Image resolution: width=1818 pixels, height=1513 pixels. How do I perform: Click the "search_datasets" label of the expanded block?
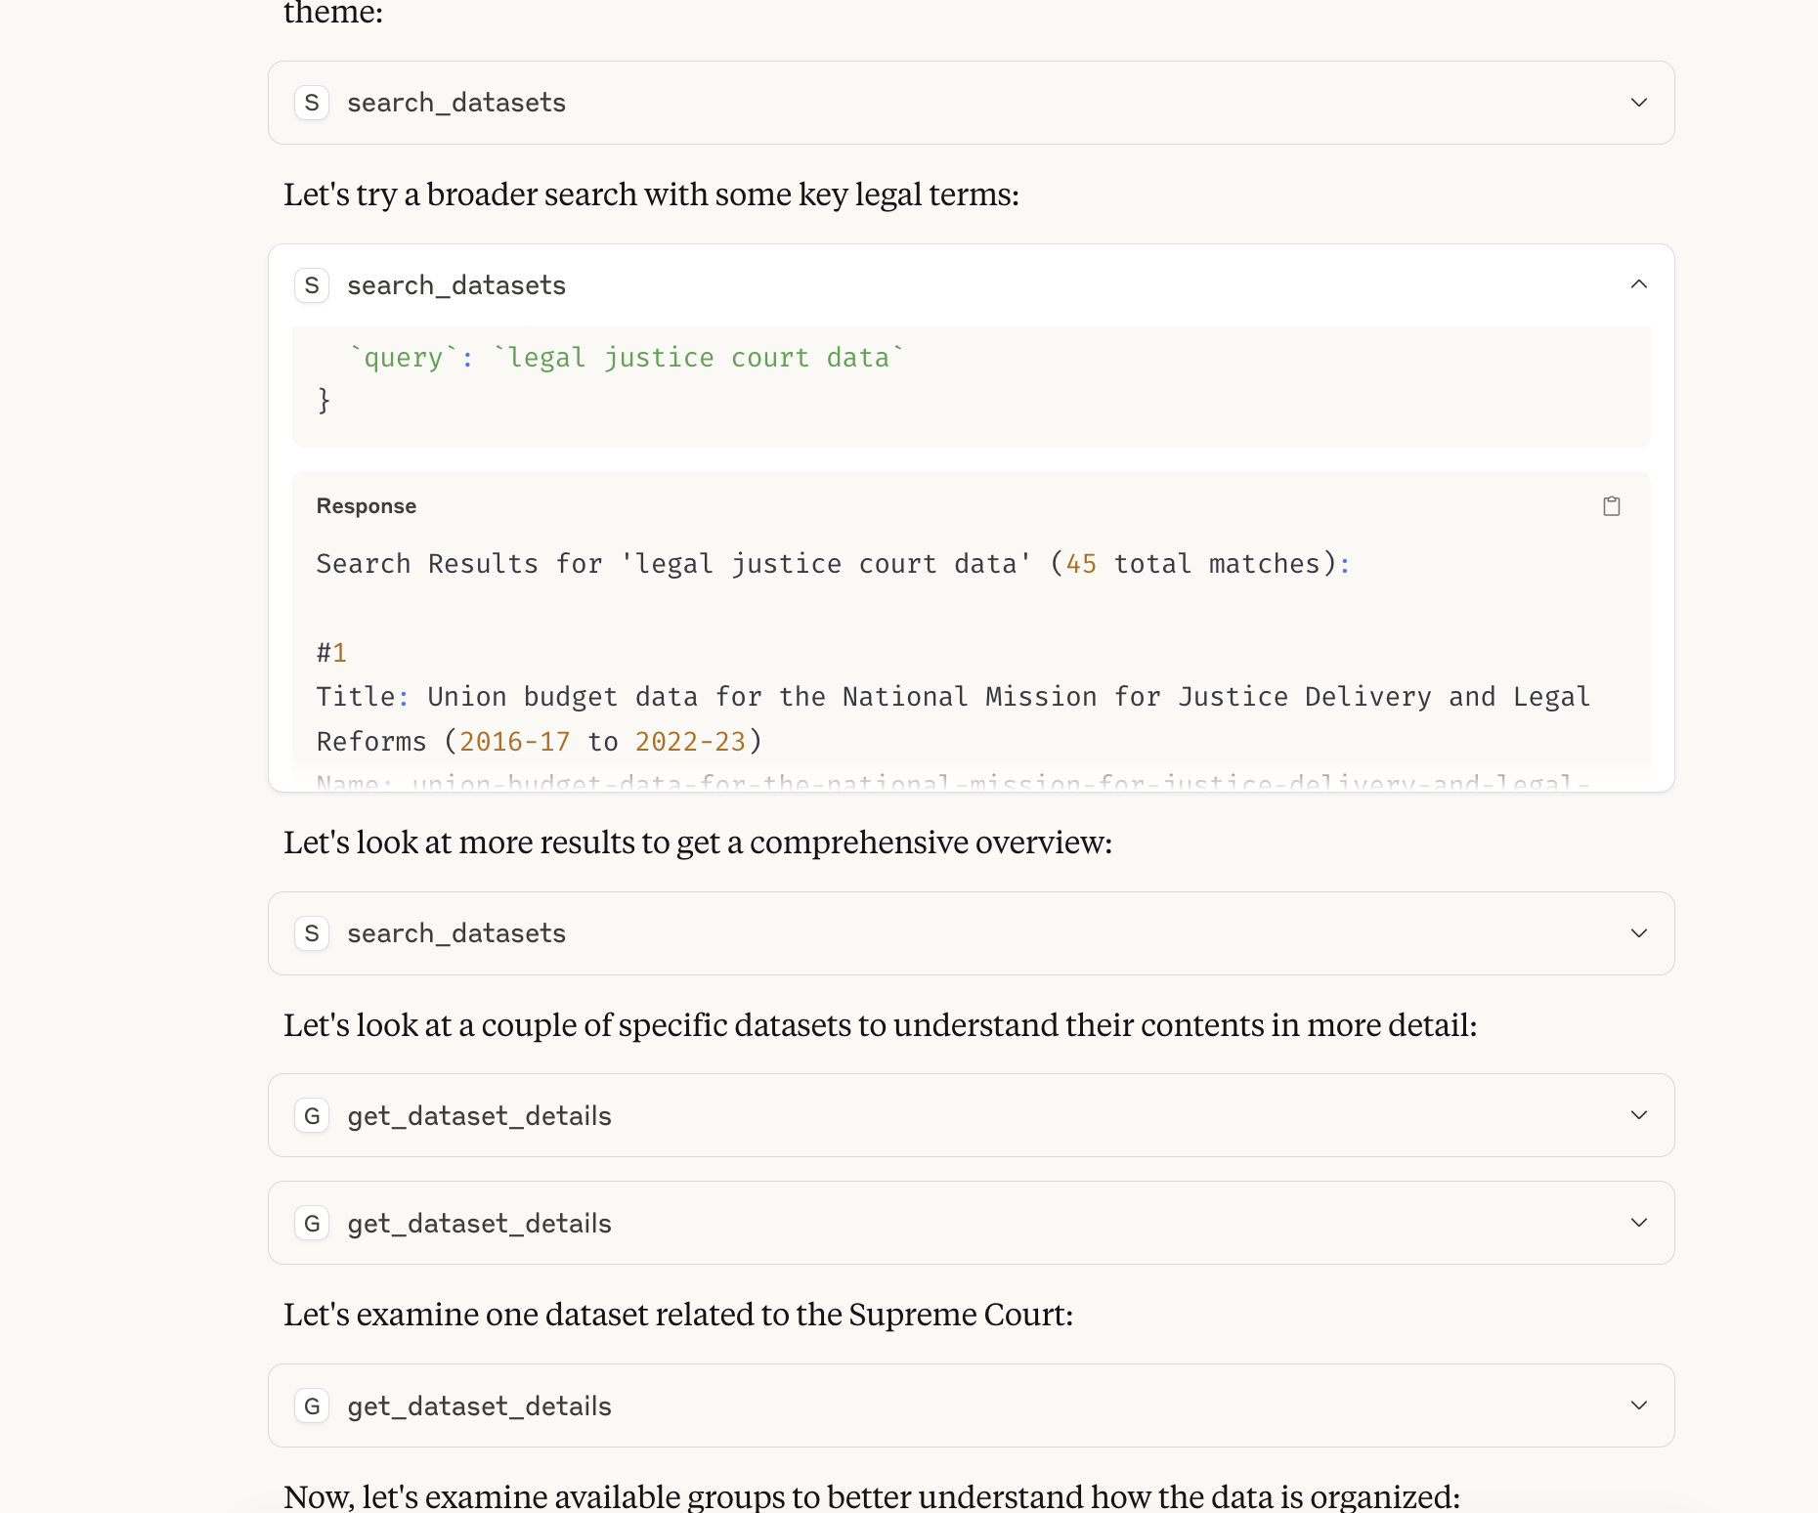click(x=456, y=285)
